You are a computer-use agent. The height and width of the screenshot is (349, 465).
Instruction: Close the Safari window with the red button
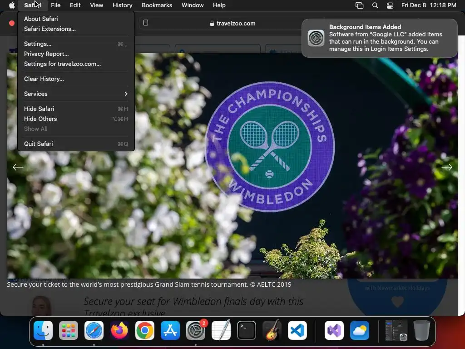12,23
